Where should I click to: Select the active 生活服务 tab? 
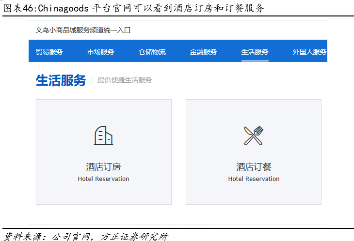(x=255, y=52)
